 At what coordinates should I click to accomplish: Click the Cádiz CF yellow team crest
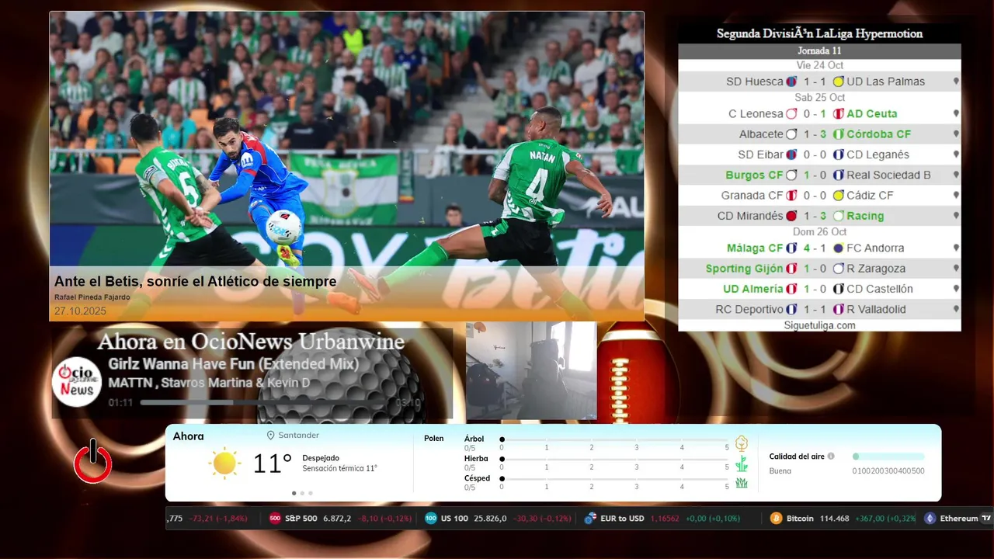pyautogui.click(x=838, y=196)
